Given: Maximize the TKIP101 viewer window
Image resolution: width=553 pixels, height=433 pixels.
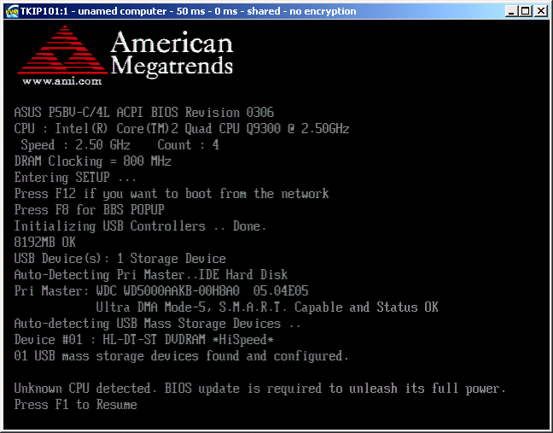Looking at the screenshot, I should pos(526,11).
